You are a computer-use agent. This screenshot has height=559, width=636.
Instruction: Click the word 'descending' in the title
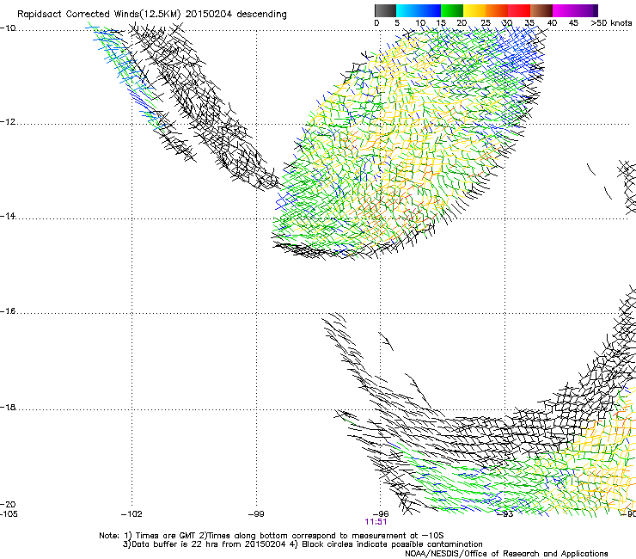[261, 15]
